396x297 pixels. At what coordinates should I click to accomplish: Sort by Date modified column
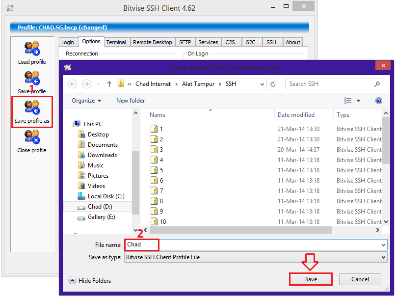(x=296, y=115)
